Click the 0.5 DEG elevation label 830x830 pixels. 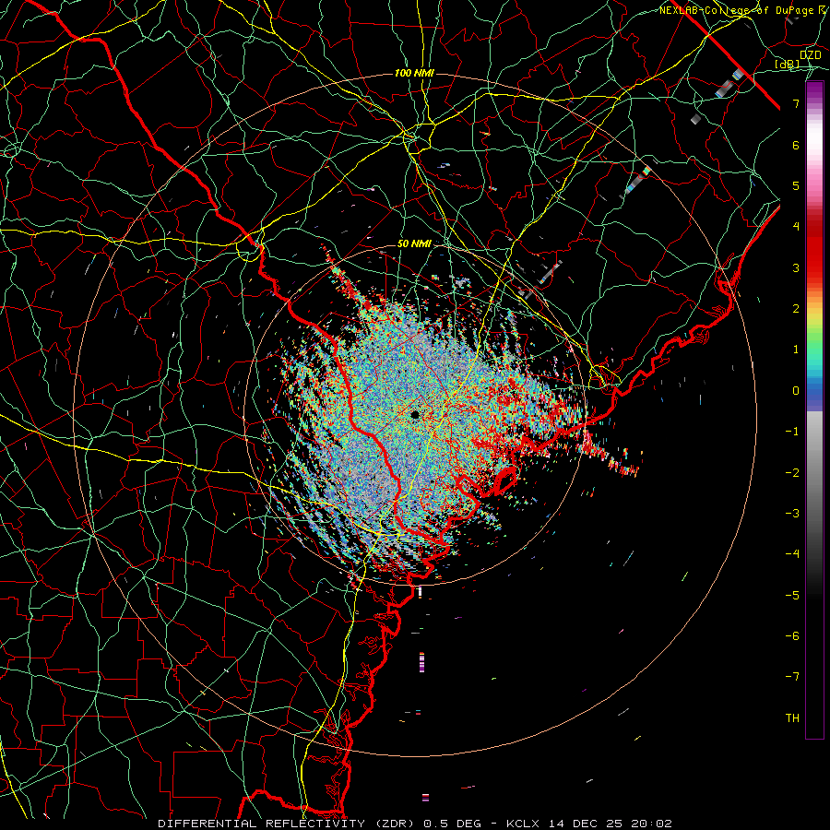coord(453,824)
